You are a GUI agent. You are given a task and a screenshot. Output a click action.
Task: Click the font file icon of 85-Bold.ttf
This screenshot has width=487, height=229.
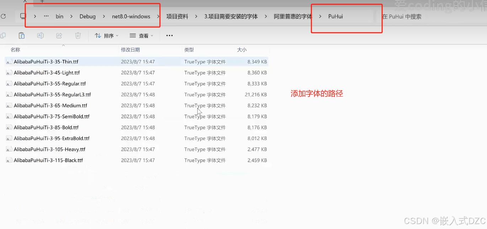pos(9,127)
